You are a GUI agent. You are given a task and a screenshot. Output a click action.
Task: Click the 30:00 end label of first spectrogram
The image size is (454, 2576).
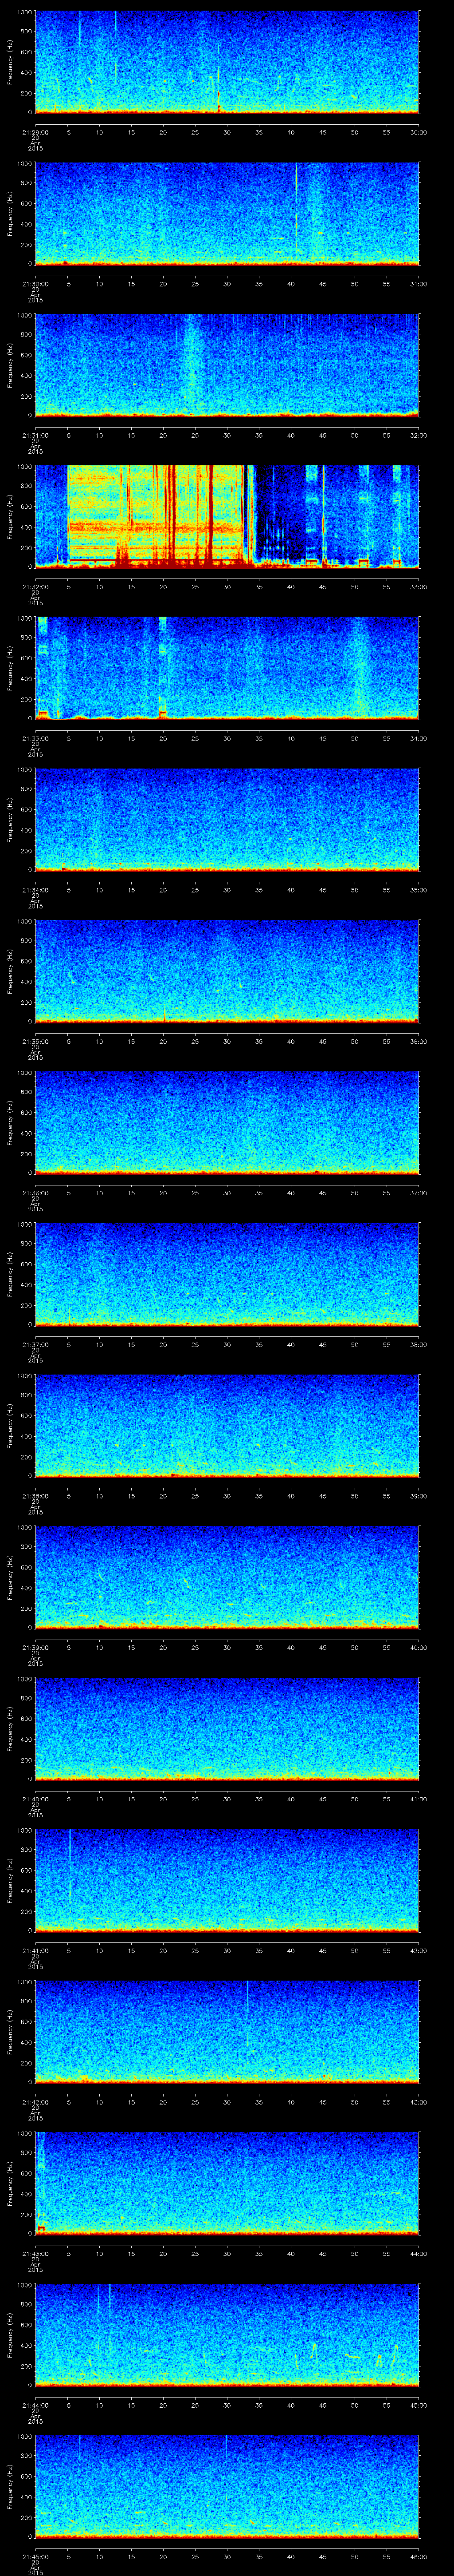[x=418, y=132]
